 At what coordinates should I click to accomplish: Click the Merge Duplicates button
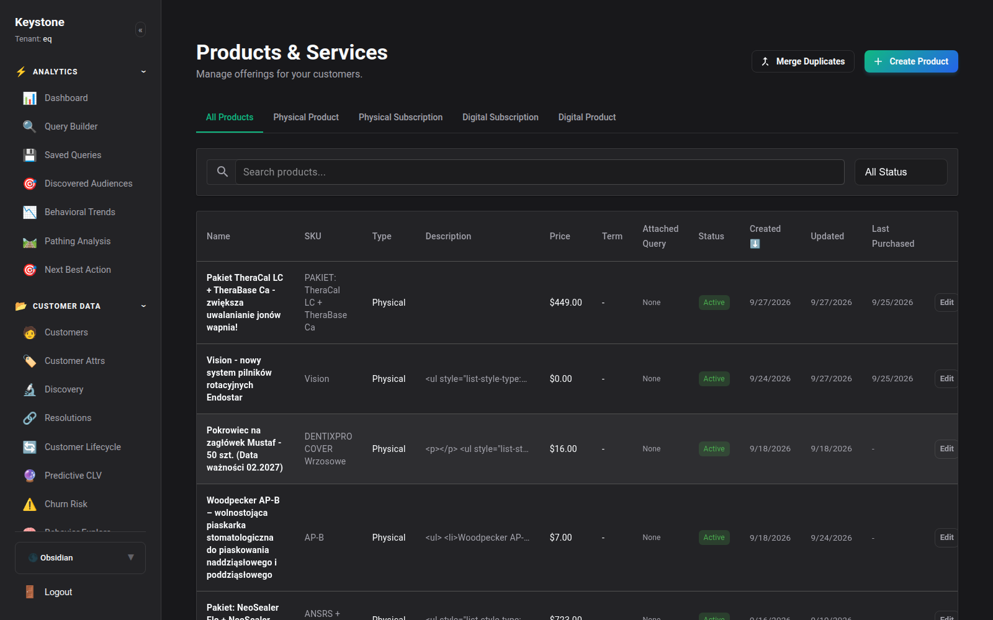pos(803,61)
